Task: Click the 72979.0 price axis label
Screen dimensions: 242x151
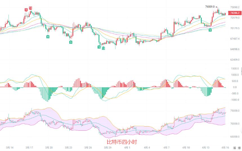Action: tap(235, 18)
